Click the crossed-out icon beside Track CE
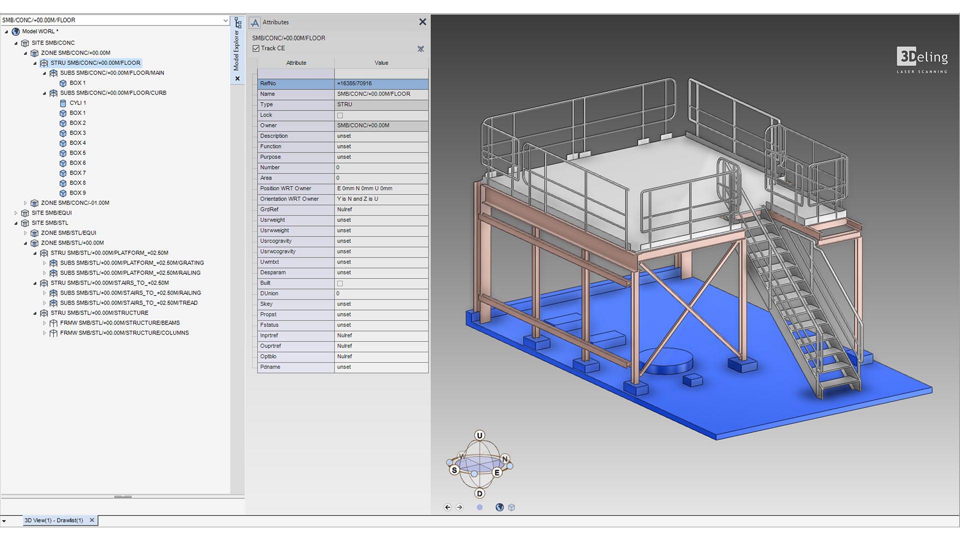Screen dimensions: 960x540 pos(420,48)
